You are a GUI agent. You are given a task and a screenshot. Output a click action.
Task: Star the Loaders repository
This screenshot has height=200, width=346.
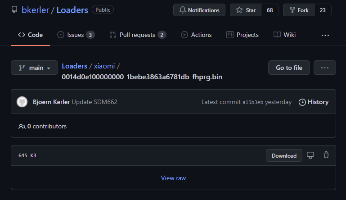tap(246, 10)
